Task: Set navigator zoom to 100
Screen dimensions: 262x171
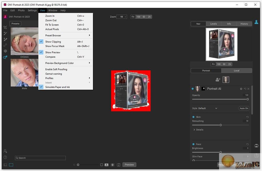Action: [x=219, y=64]
